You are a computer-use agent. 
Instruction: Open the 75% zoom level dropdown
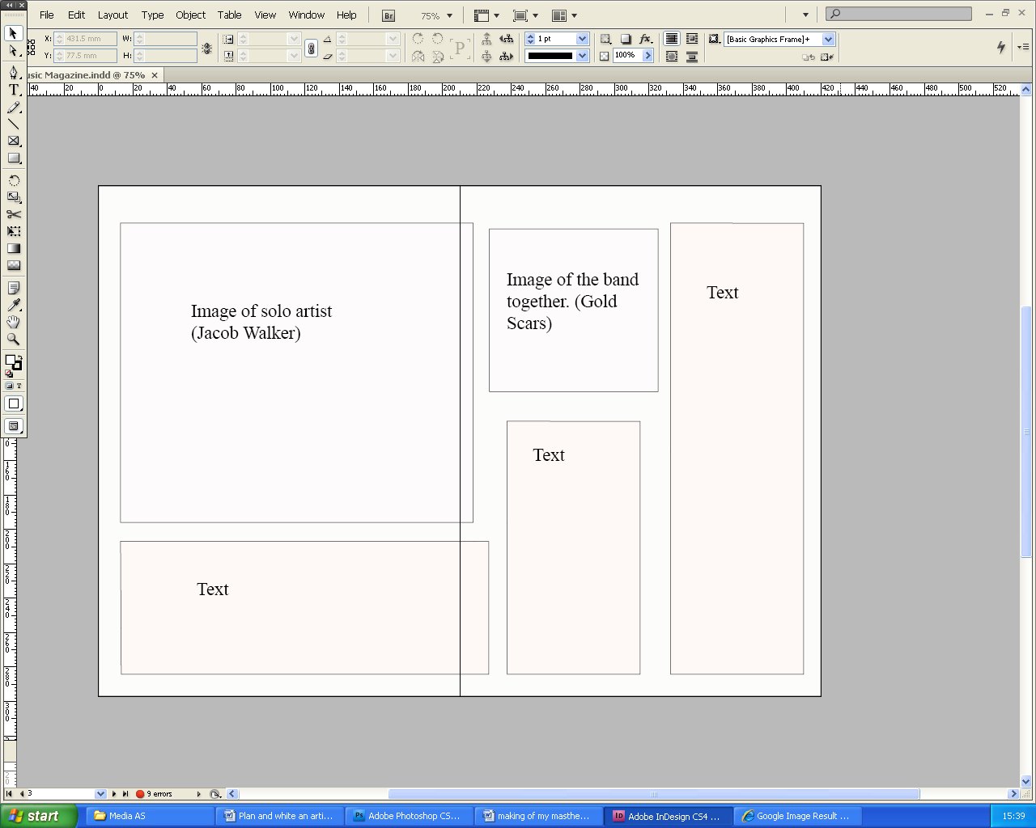[449, 15]
